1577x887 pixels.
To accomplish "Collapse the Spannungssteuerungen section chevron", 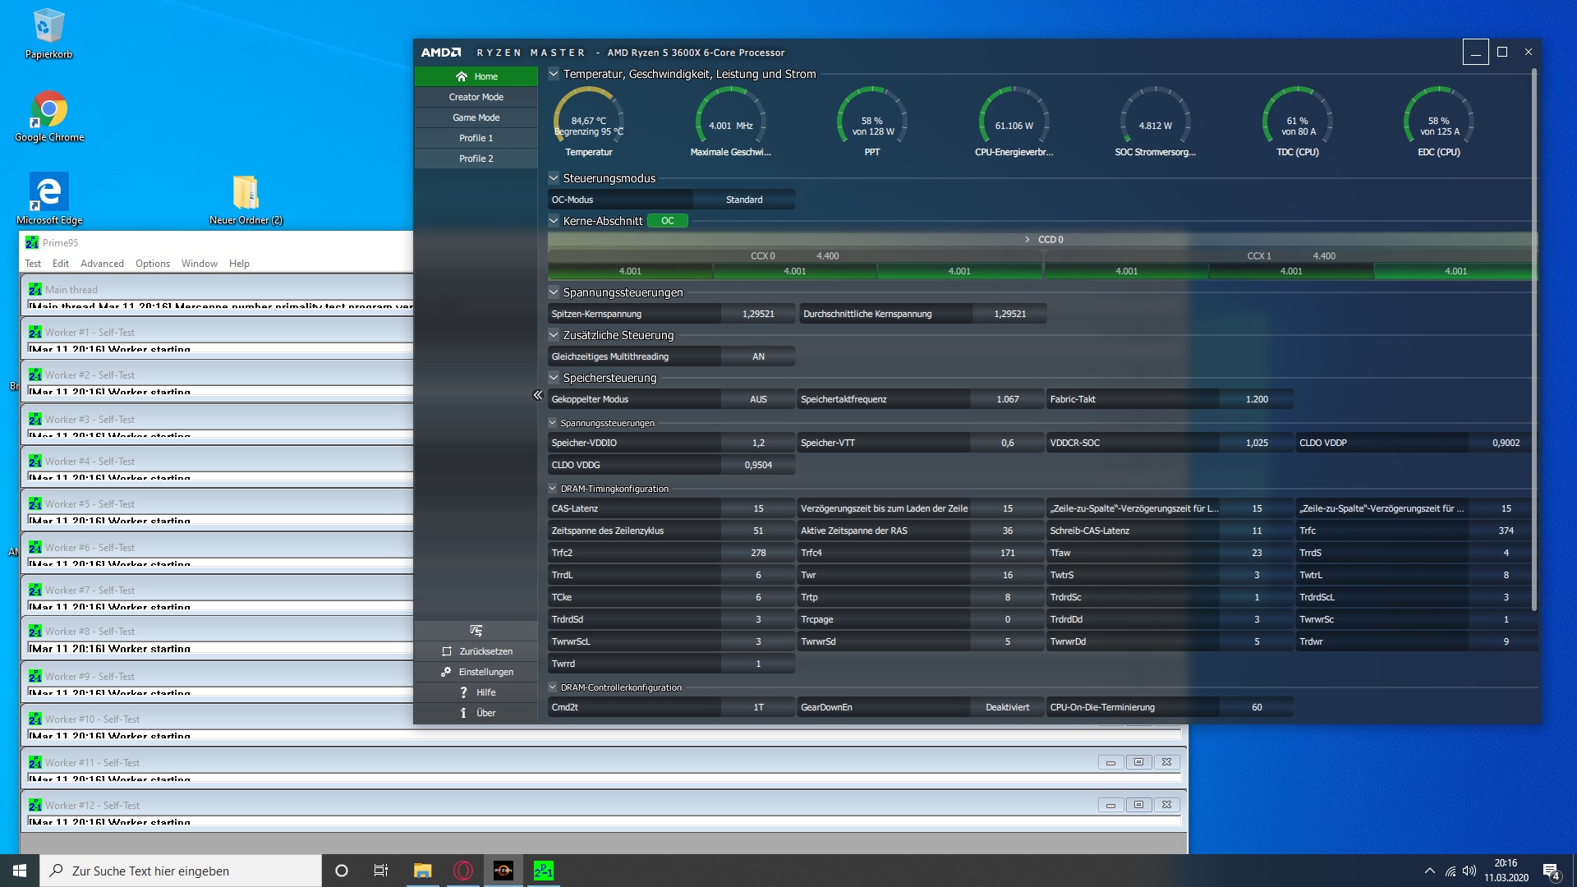I will point(554,292).
